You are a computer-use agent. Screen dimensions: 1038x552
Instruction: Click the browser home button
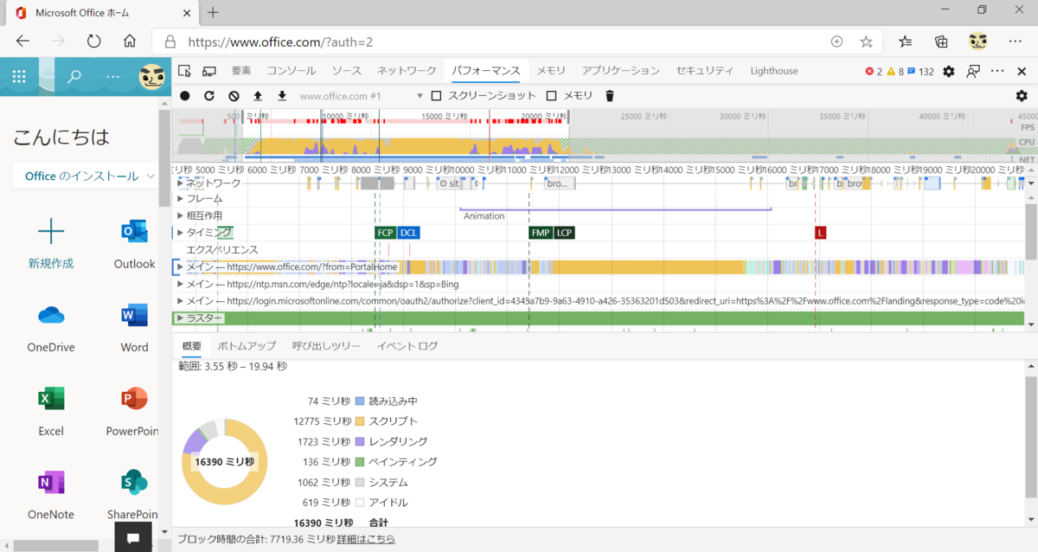pyautogui.click(x=130, y=41)
